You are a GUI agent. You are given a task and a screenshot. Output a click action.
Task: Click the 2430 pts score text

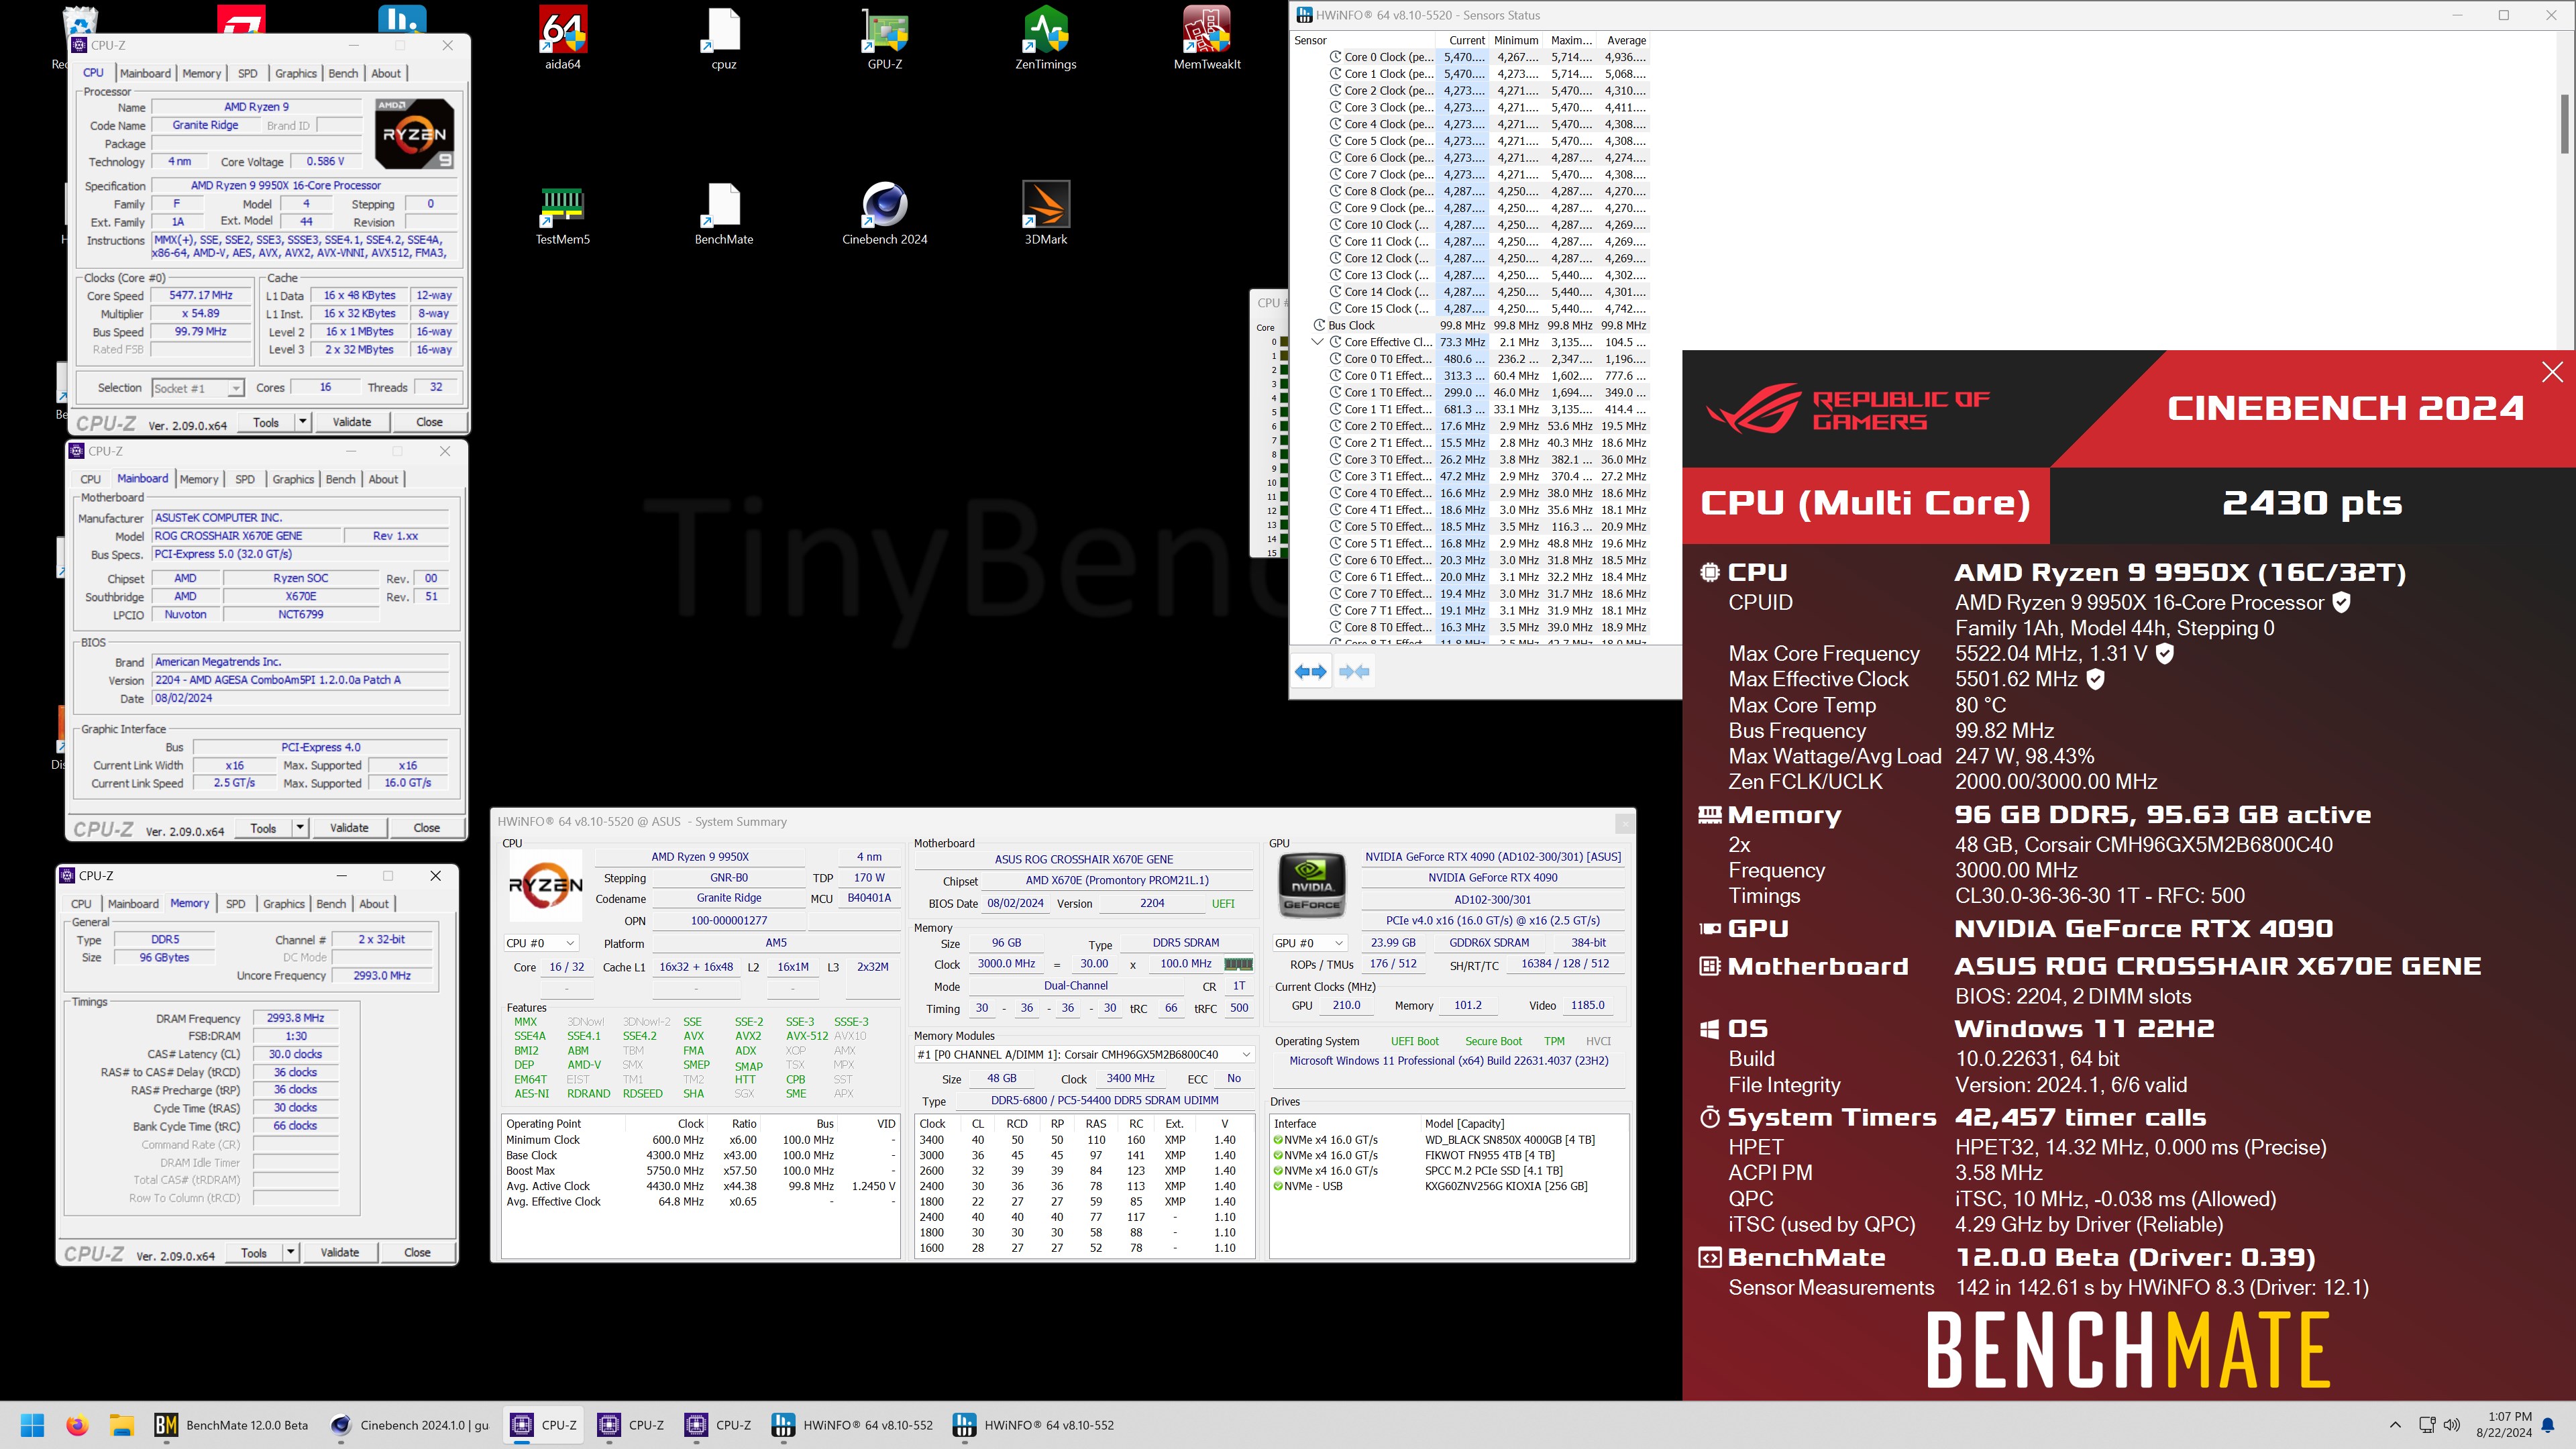pos(2311,503)
